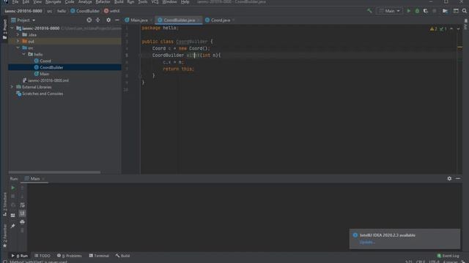469x263 pixels.
Task: Collapse the src folder
Action: pyautogui.click(x=18, y=47)
